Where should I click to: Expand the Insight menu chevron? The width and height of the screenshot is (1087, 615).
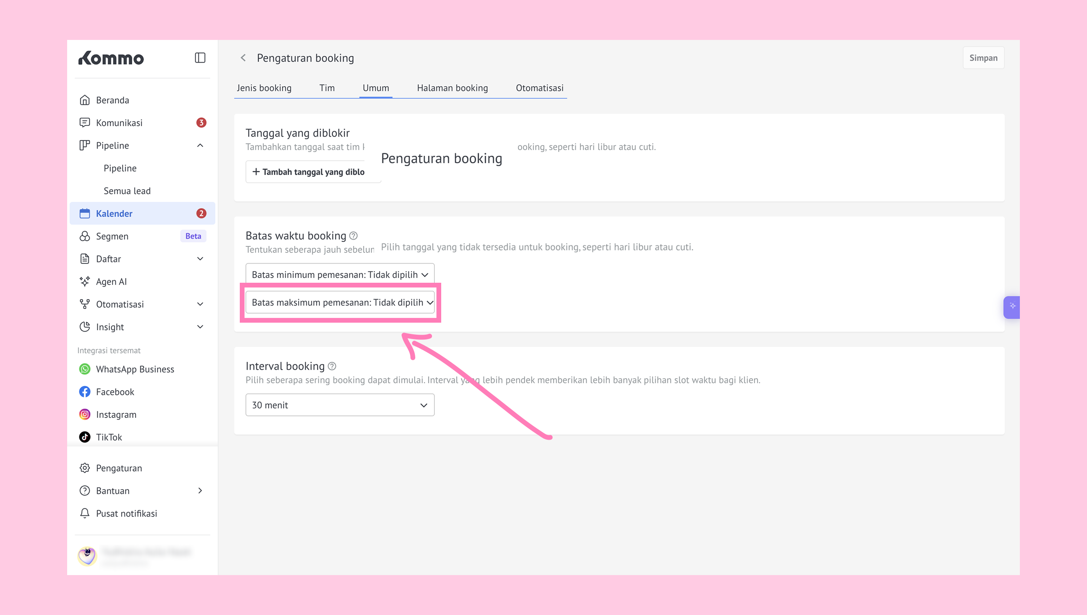coord(200,327)
